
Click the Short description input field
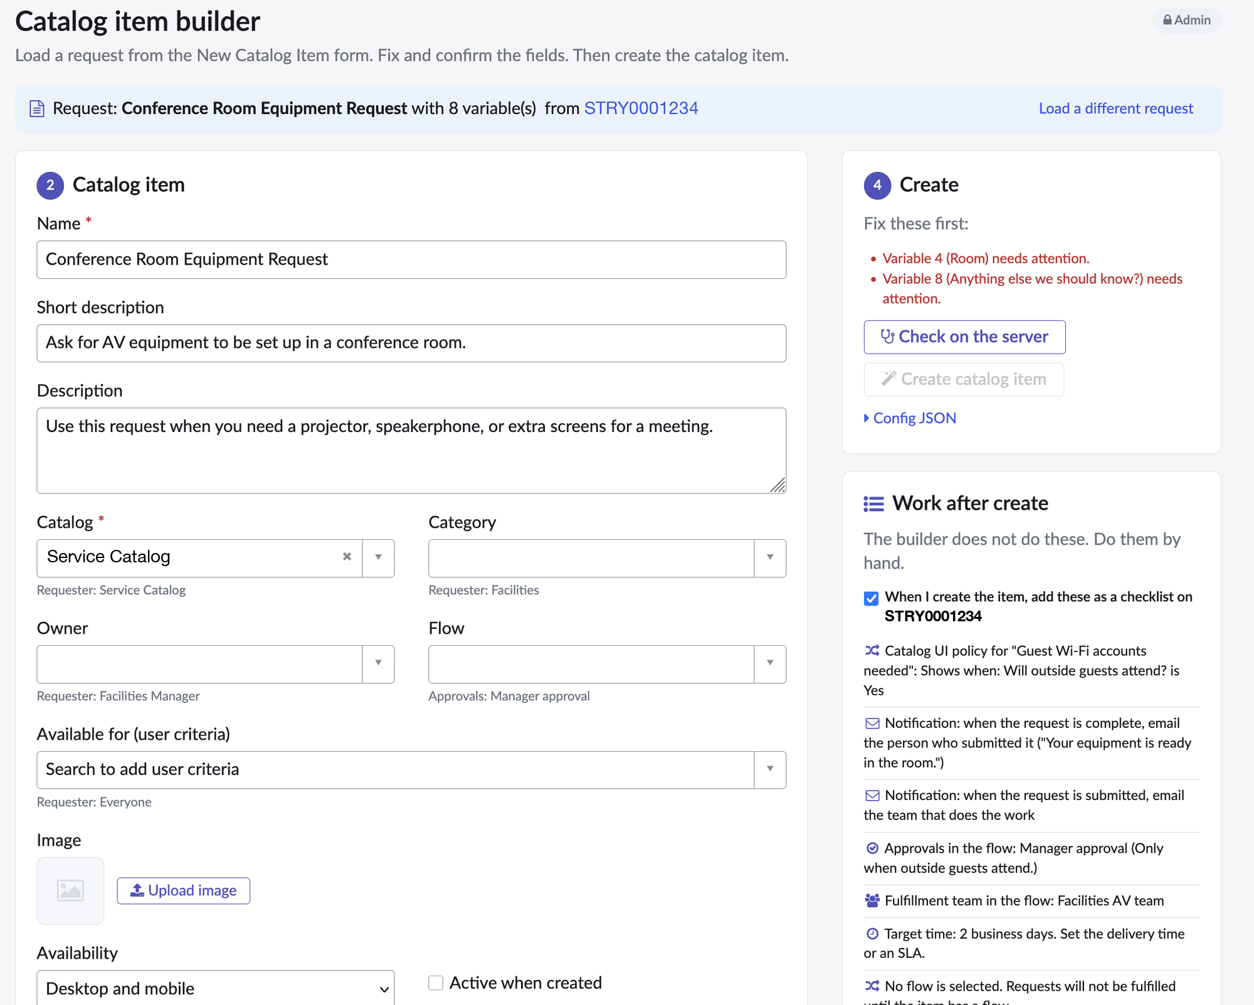411,343
